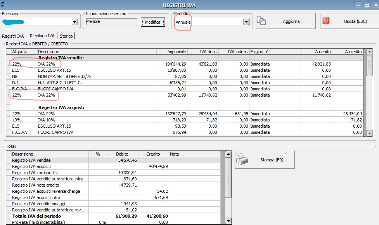Image resolution: width=379 pixels, height=225 pixels.
Task: Click the Aliquota column header
Action: pos(24,52)
